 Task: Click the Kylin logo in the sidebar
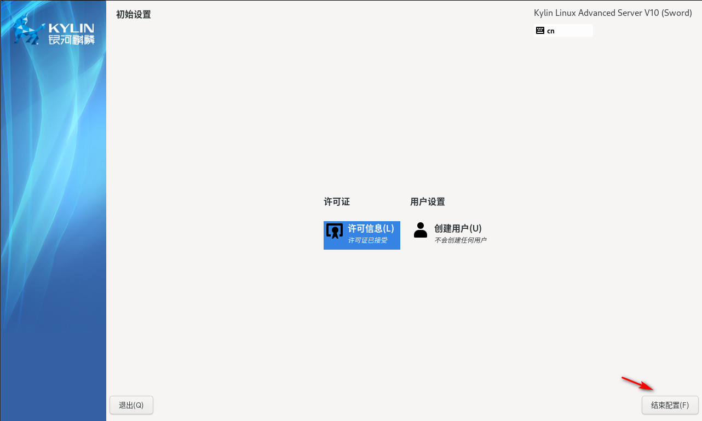click(x=28, y=30)
